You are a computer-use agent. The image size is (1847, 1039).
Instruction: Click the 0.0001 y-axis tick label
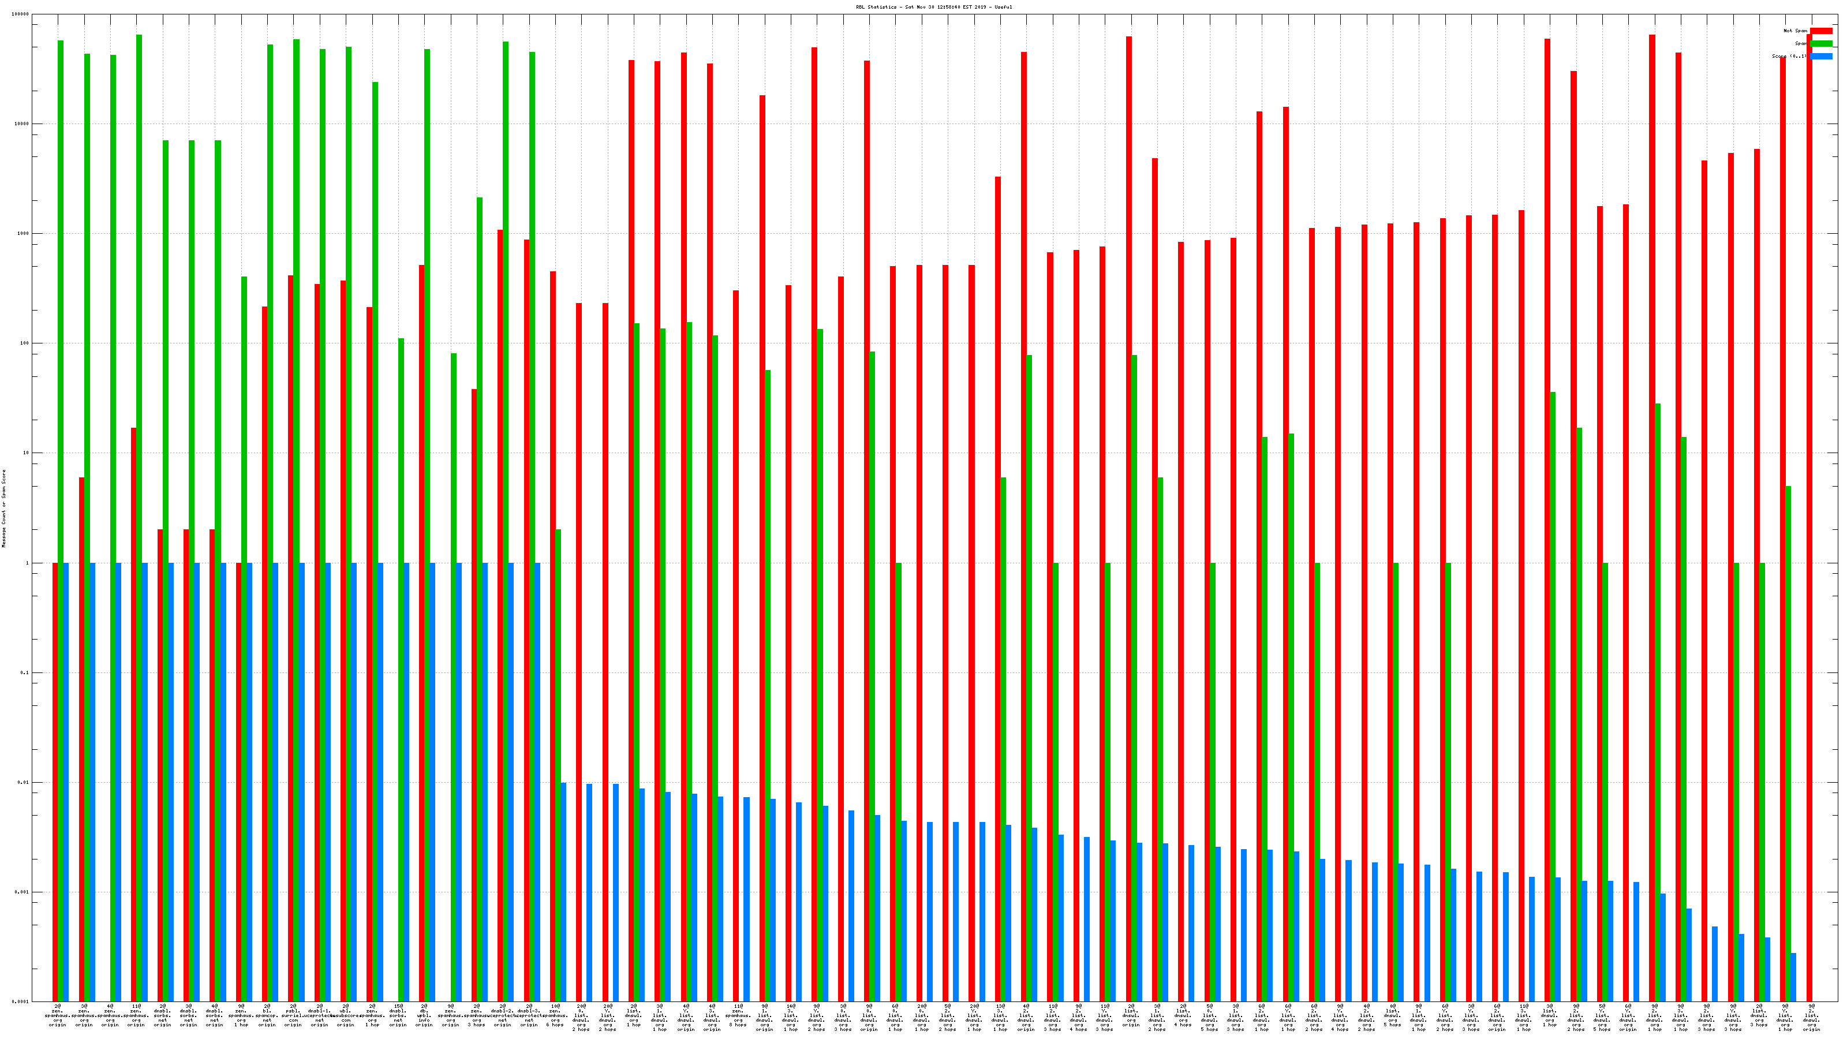click(x=21, y=1001)
